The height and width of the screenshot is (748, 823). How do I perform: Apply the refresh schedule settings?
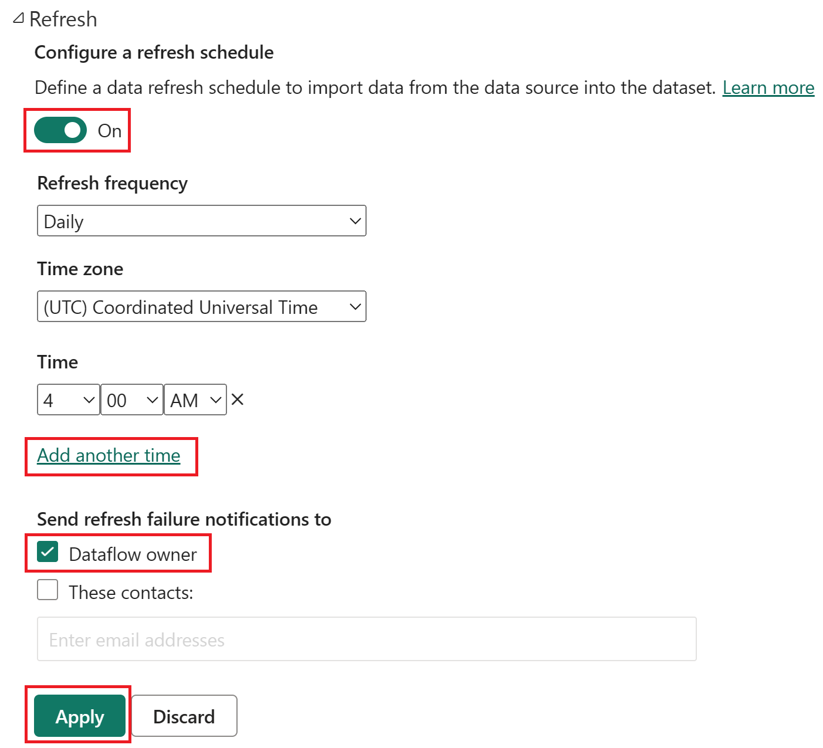click(x=79, y=716)
